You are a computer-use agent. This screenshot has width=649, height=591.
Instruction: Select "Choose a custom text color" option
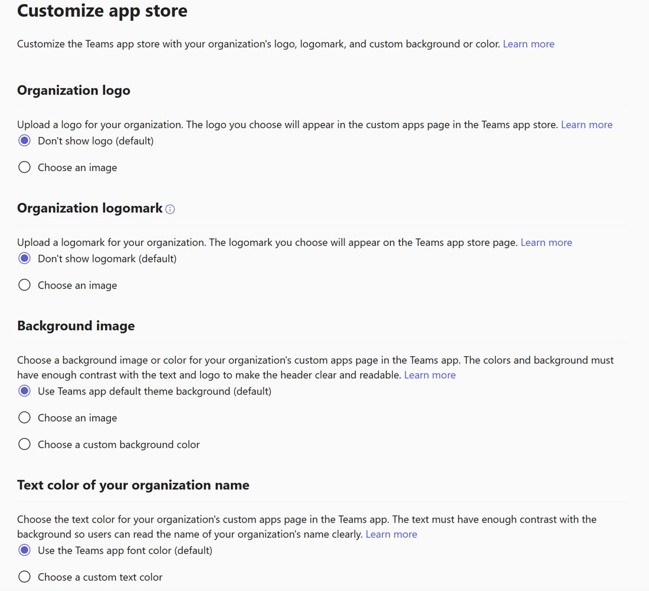(x=24, y=577)
